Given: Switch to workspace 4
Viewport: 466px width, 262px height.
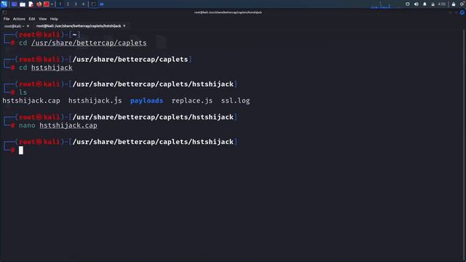Looking at the screenshot, I should point(83,4).
